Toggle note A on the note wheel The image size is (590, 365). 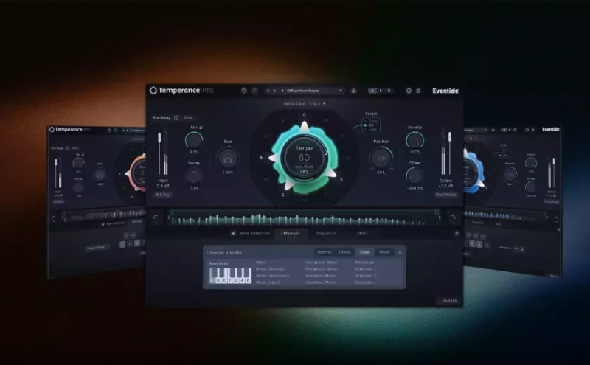[x=261, y=158]
